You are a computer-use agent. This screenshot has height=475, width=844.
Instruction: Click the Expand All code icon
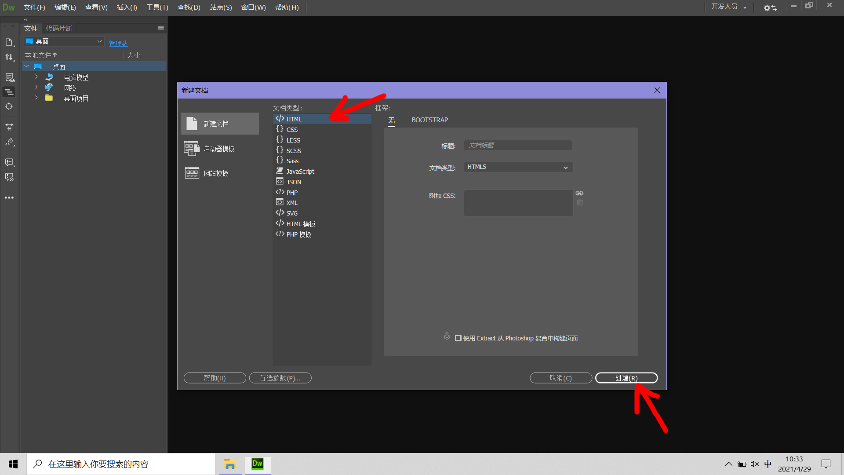coord(9,127)
